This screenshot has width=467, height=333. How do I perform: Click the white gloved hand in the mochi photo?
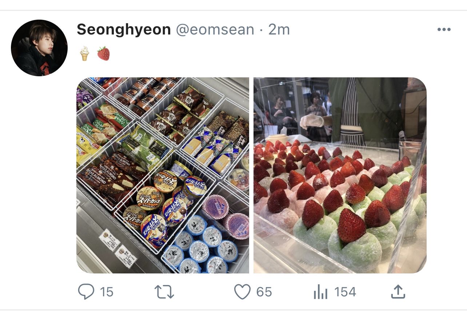[312, 121]
